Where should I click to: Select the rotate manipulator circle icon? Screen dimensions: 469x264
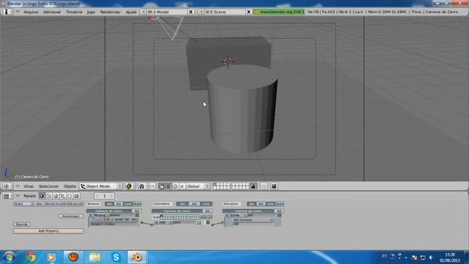[175, 186]
